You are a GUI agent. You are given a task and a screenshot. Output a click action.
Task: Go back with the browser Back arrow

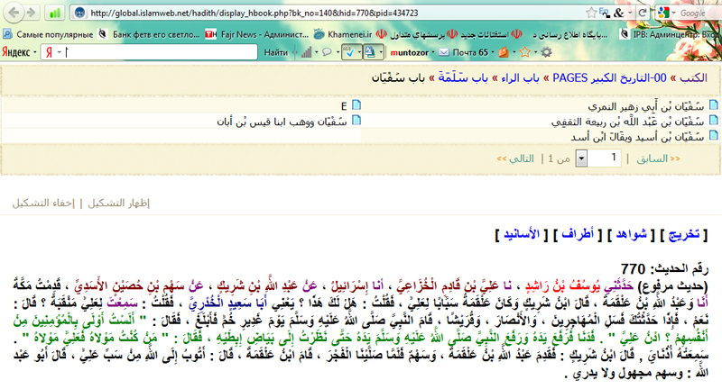[13, 13]
